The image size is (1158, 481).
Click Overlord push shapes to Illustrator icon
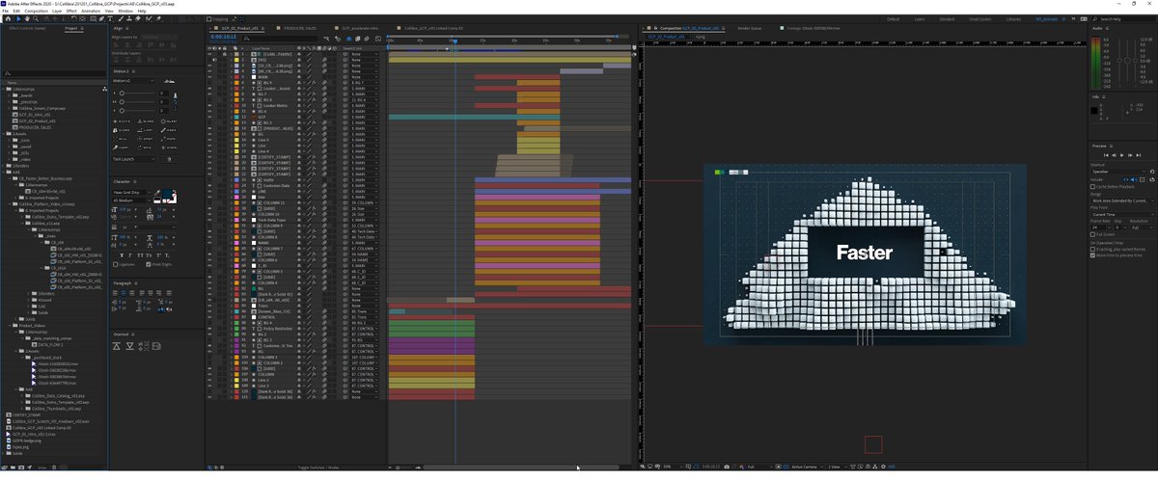click(117, 346)
